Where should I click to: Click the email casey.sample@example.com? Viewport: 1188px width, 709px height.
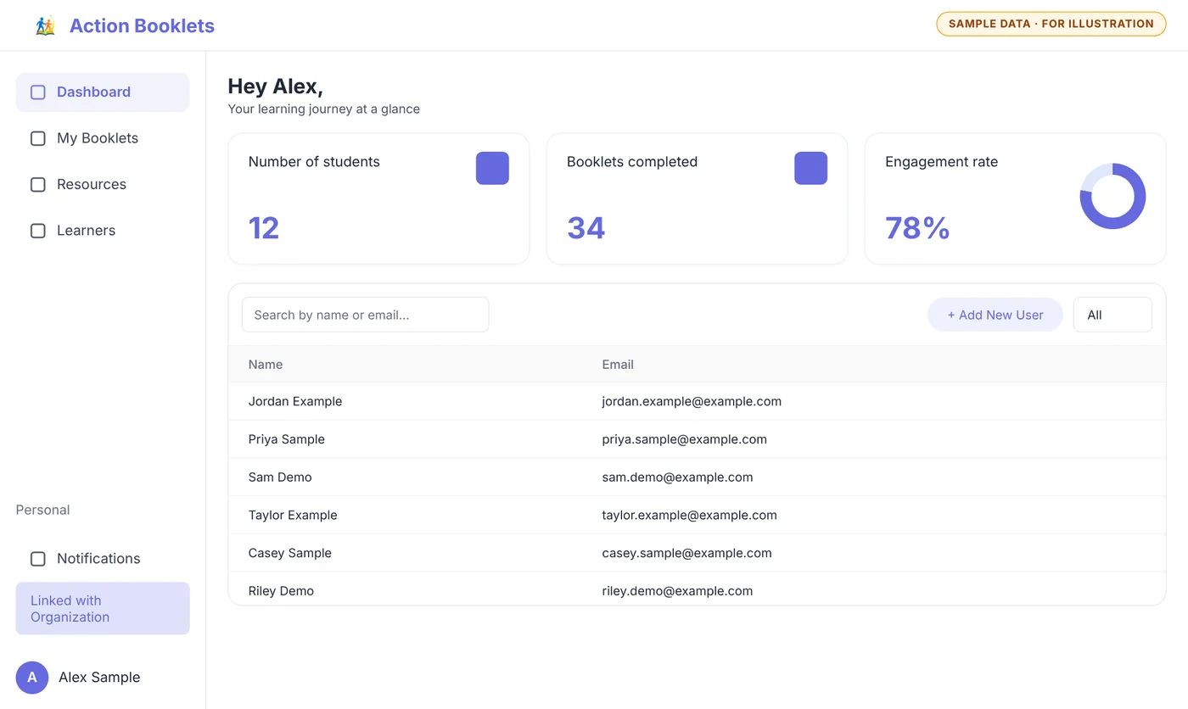686,553
